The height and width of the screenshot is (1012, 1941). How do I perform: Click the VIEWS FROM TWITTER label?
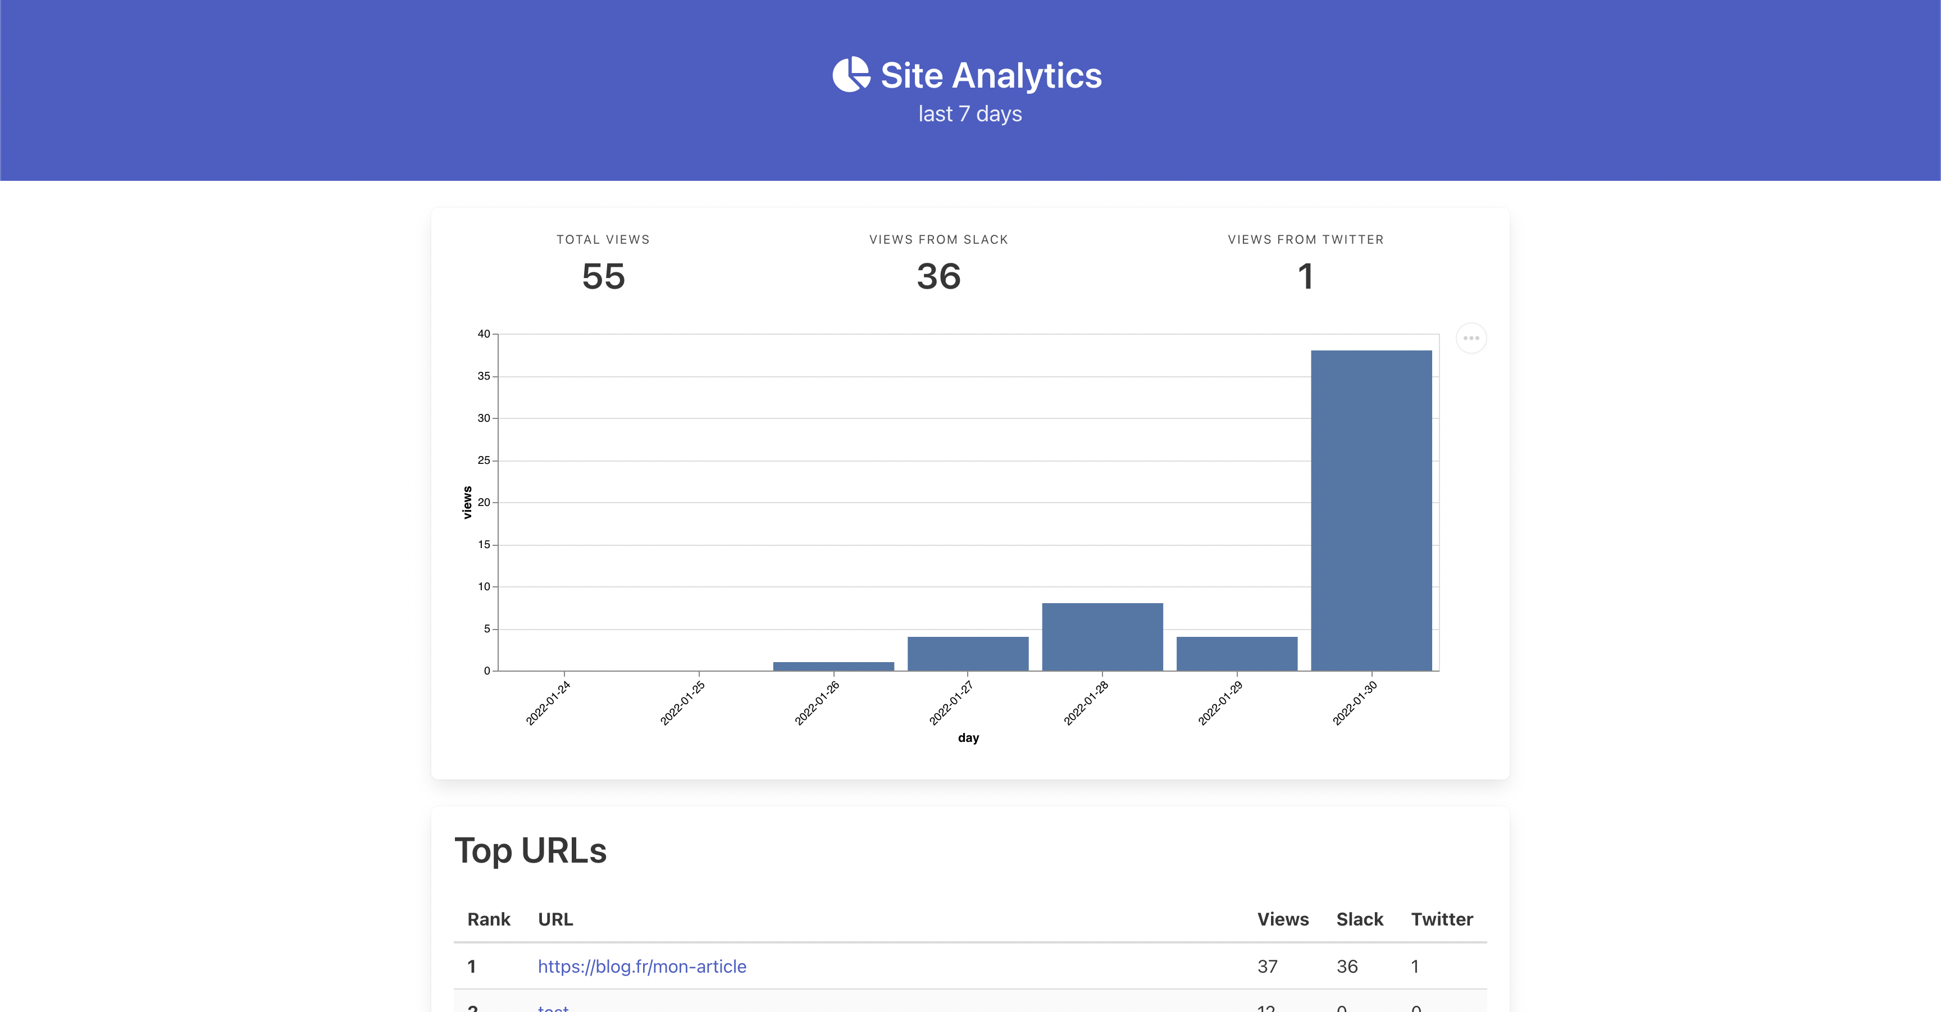(x=1306, y=240)
